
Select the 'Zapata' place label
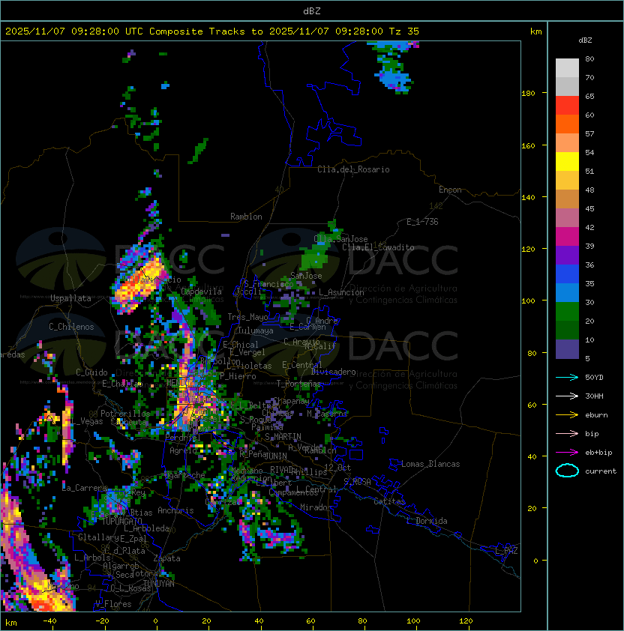166,558
